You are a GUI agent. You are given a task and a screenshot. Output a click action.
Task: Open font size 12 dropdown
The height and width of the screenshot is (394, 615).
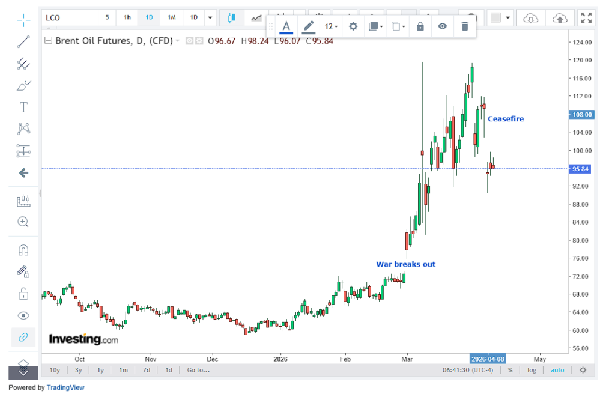(x=330, y=26)
